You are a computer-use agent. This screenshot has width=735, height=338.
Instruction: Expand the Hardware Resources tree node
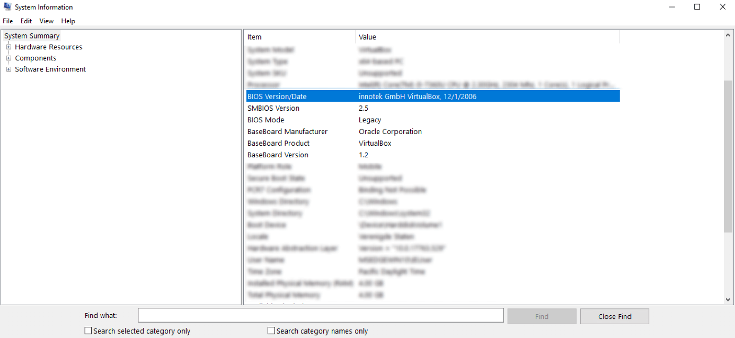click(x=8, y=47)
